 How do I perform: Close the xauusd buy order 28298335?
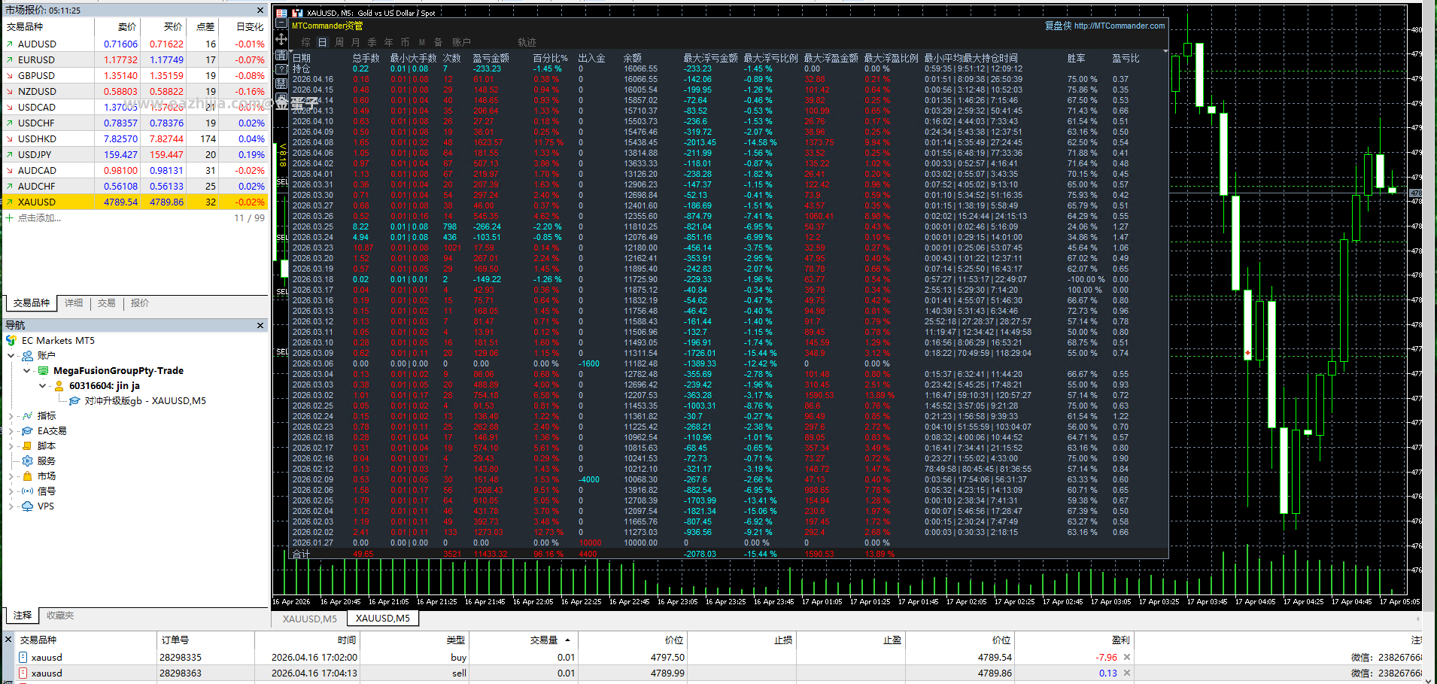tap(1127, 658)
